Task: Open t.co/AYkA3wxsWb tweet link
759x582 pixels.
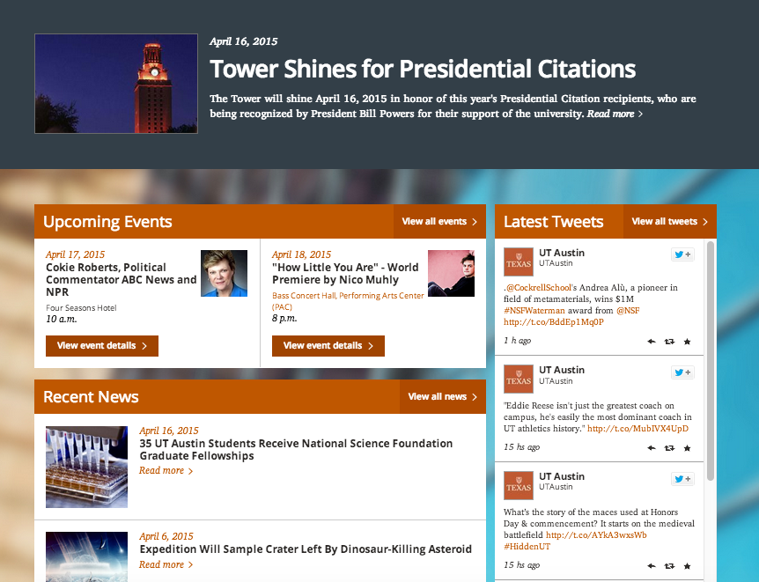Action: 596,535
